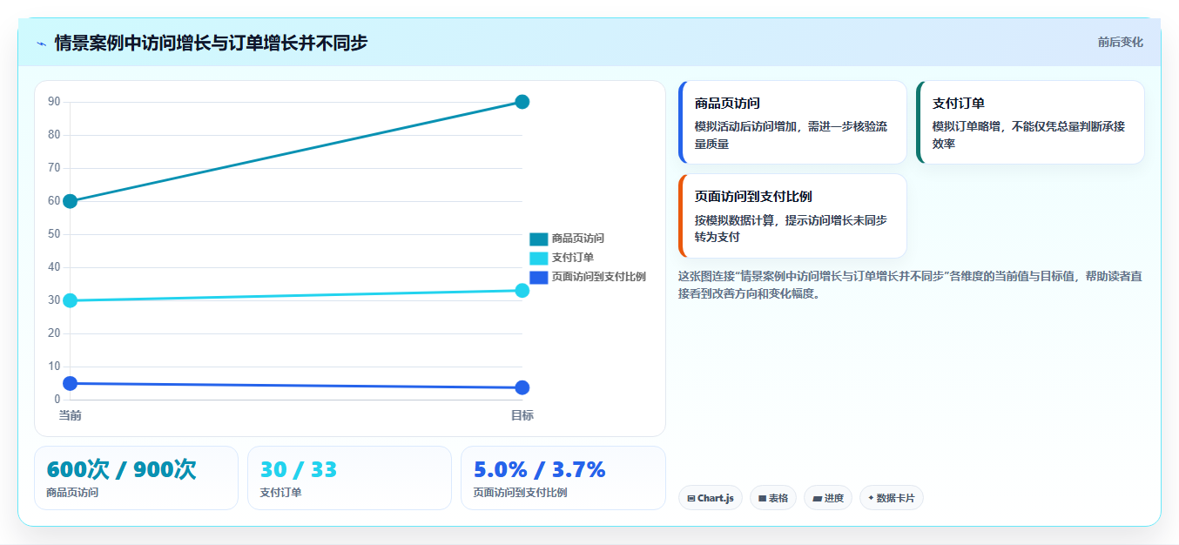
Task: Click the icon in the 表格 tag
Action: pyautogui.click(x=762, y=499)
